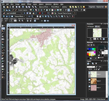Image resolution: width=109 pixels, height=101 pixels.
Task: Open the Effects menu
Action: (x=29, y=4)
